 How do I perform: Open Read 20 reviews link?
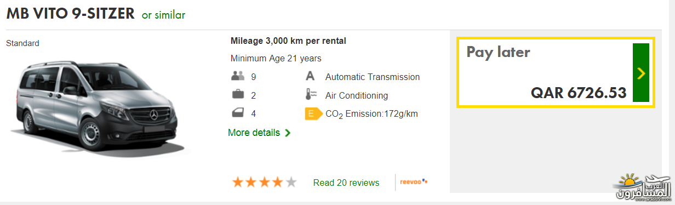click(x=346, y=183)
